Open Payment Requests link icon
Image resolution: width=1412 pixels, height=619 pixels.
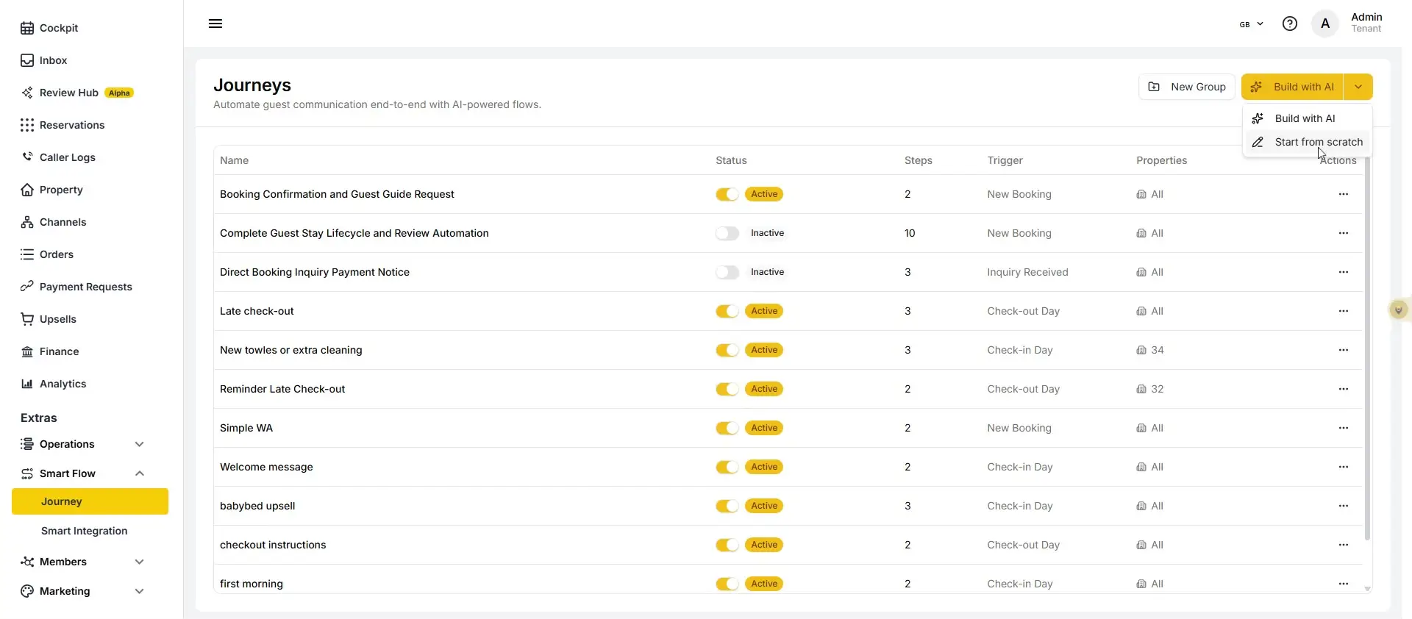click(27, 287)
